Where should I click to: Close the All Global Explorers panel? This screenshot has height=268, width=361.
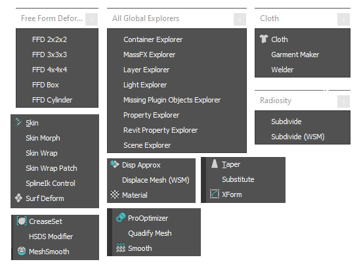tap(240, 19)
